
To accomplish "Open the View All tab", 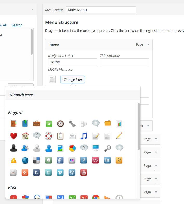I will pyautogui.click(x=3, y=25).
